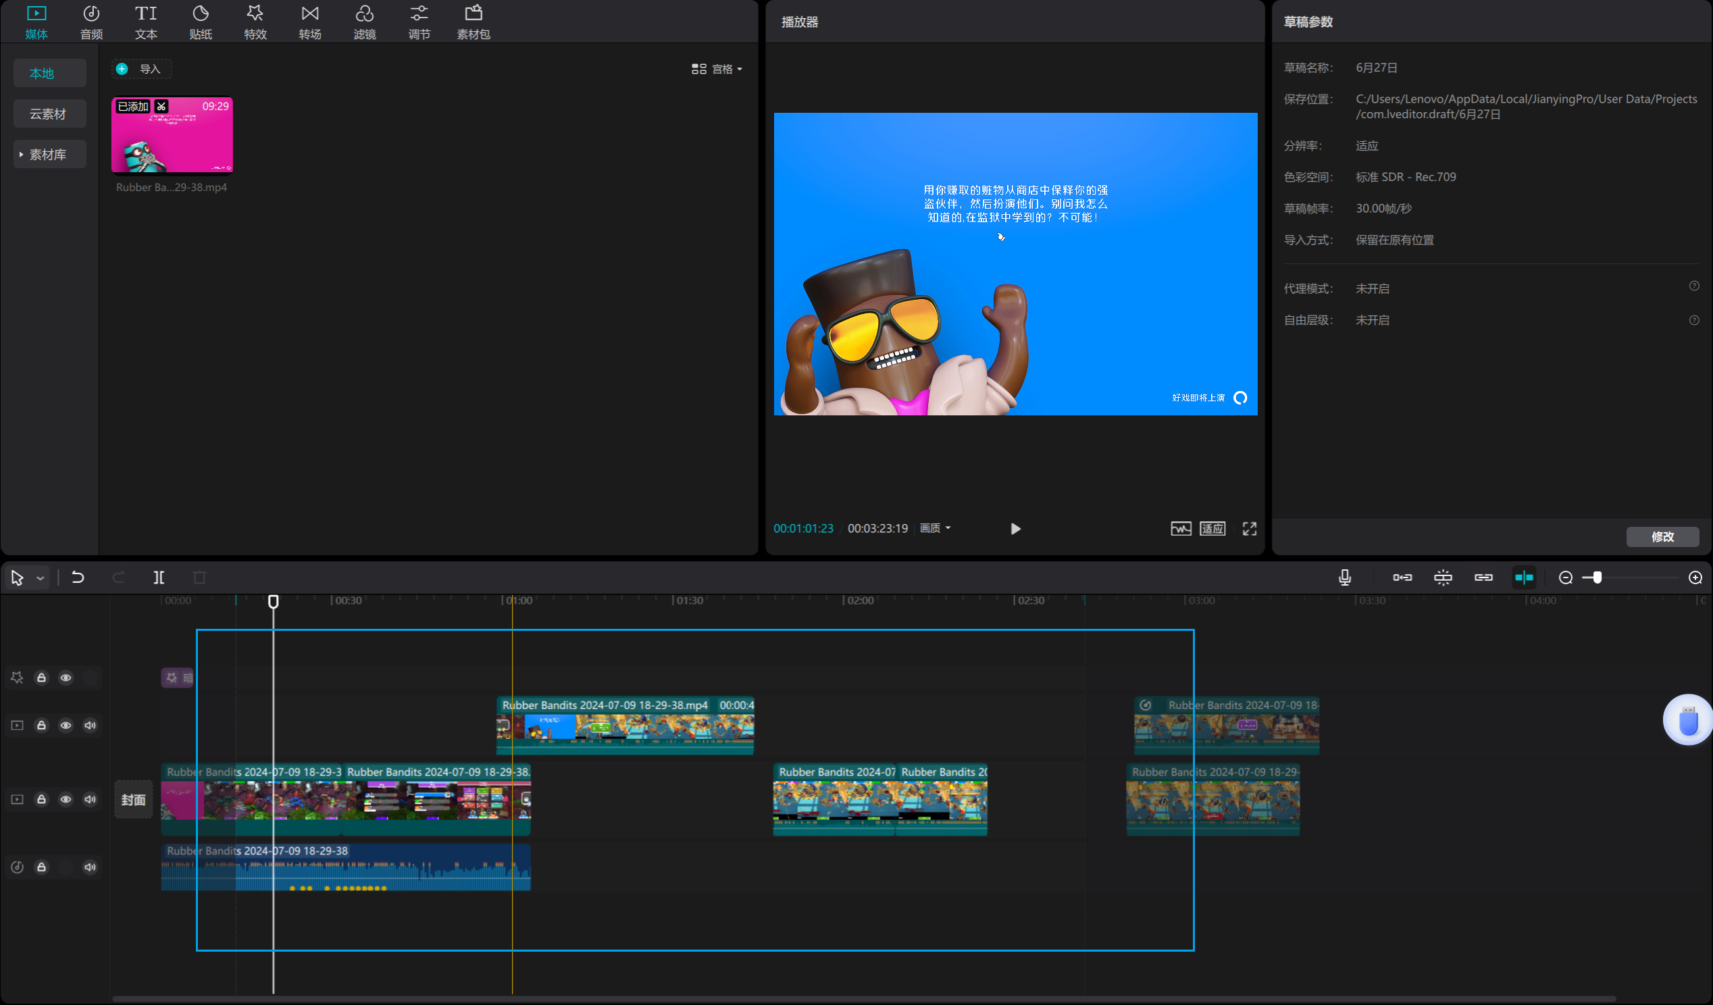Mute the upper video overlay track
This screenshot has width=1713, height=1005.
(90, 725)
